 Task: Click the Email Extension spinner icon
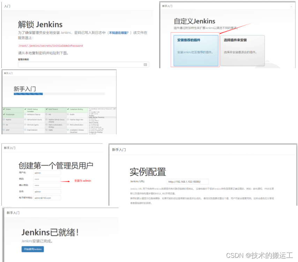(x=25, y=130)
